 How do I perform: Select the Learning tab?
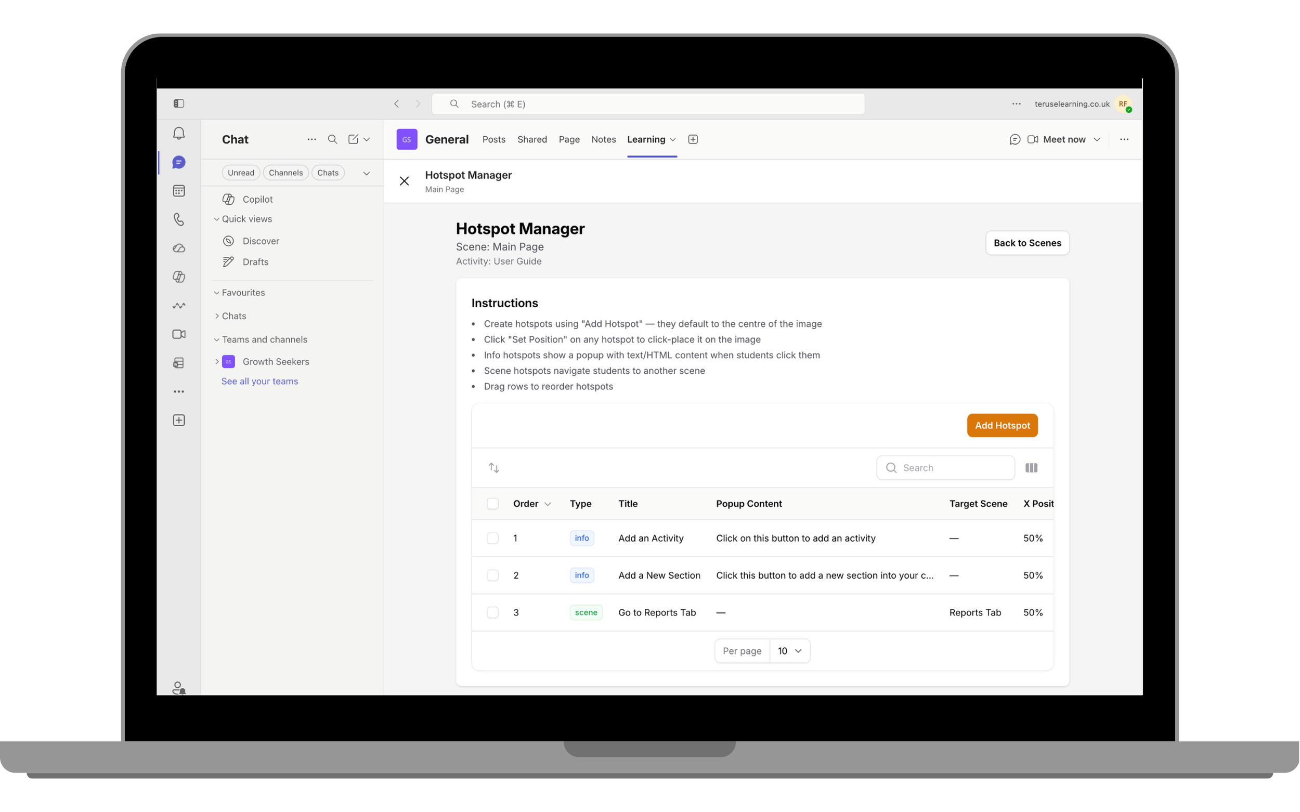click(x=646, y=139)
